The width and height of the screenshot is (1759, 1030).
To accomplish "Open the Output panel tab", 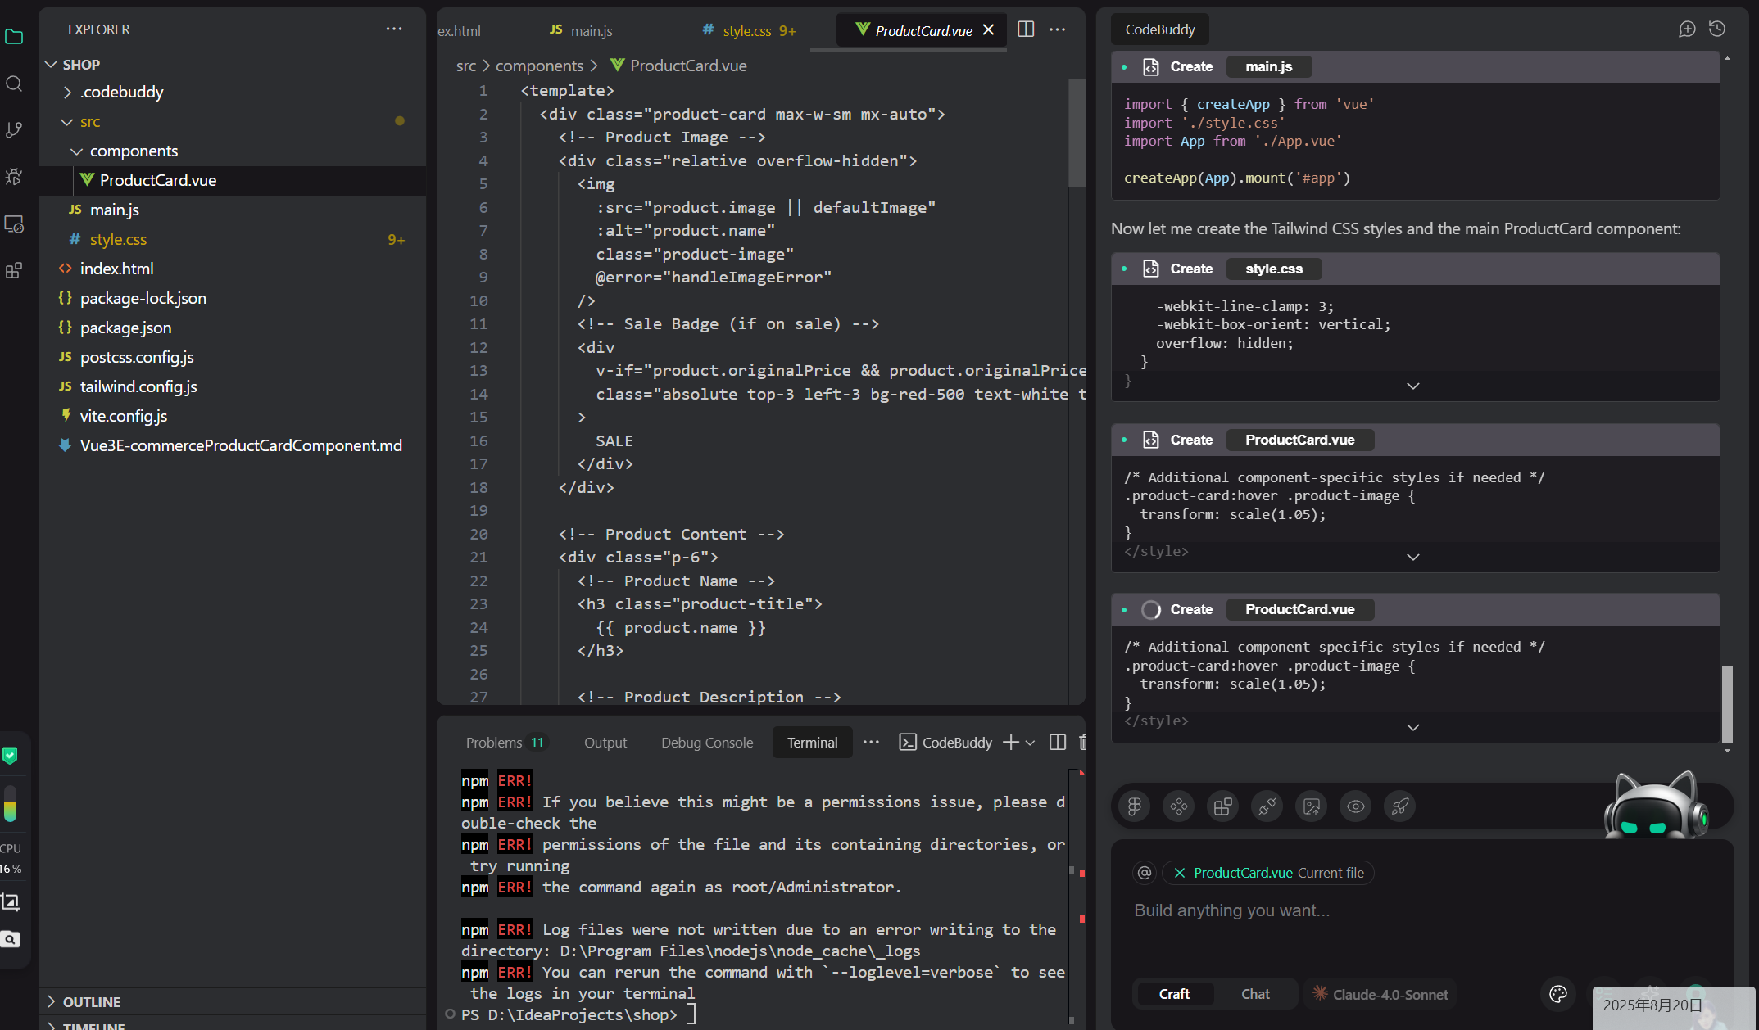I will 605,743.
